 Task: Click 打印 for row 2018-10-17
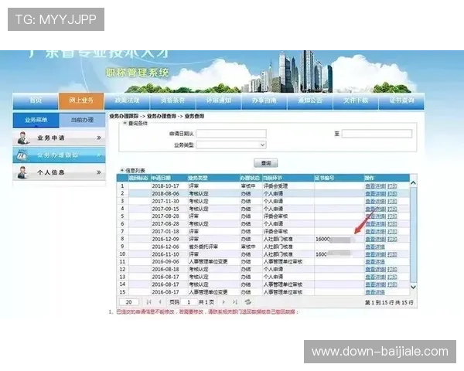392,186
